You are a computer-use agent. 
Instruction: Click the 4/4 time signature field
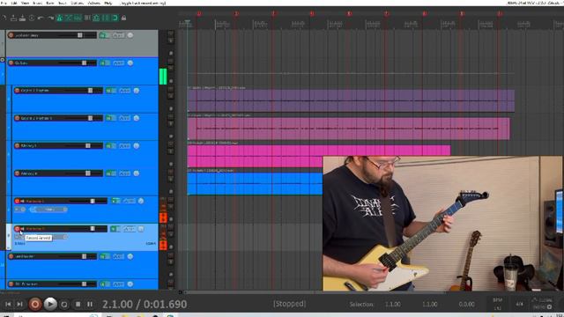(x=519, y=304)
